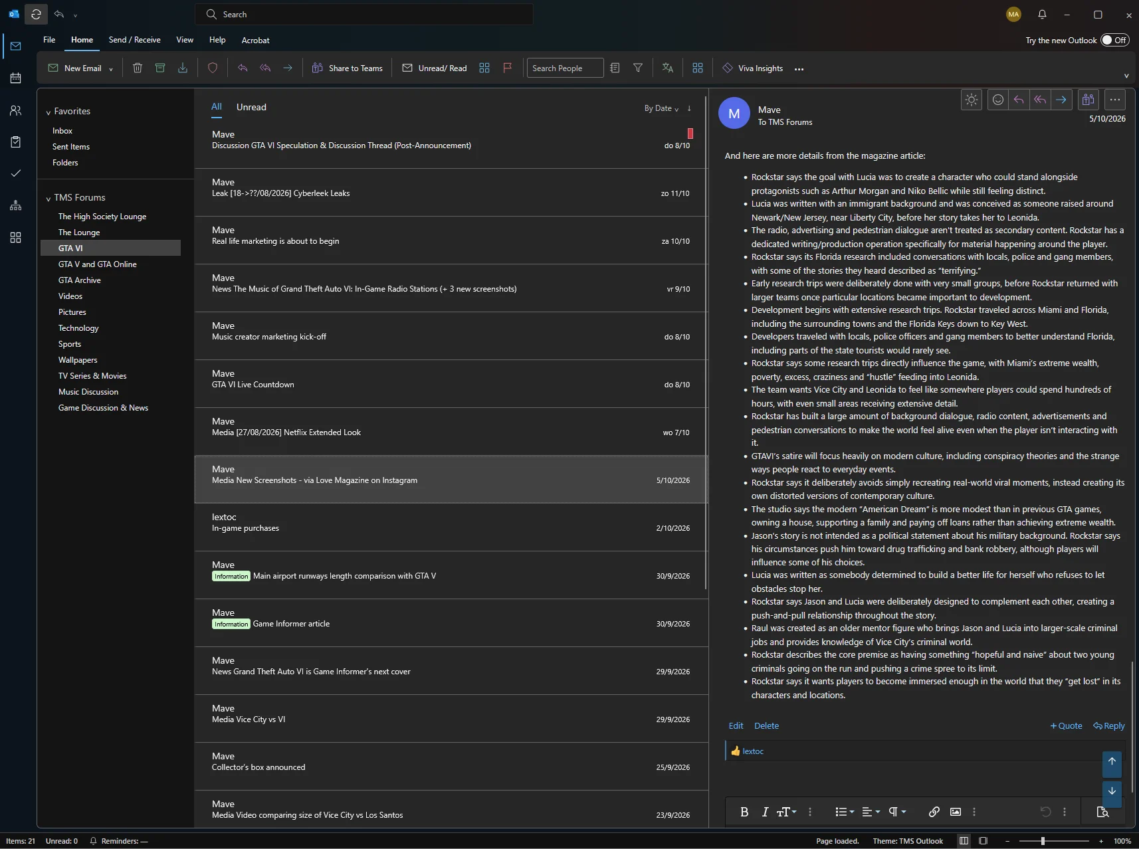Apply italic formatting in the reply editor
Screen dimensions: 1139x849
(x=765, y=812)
